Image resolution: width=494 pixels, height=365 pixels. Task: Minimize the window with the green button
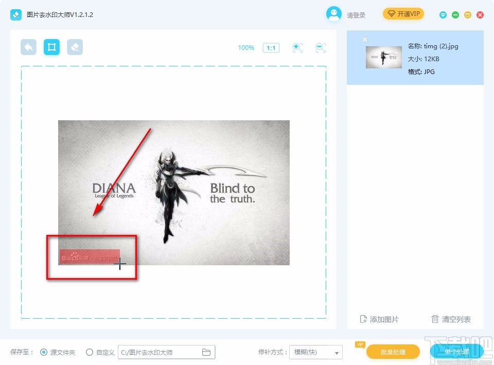(x=455, y=15)
